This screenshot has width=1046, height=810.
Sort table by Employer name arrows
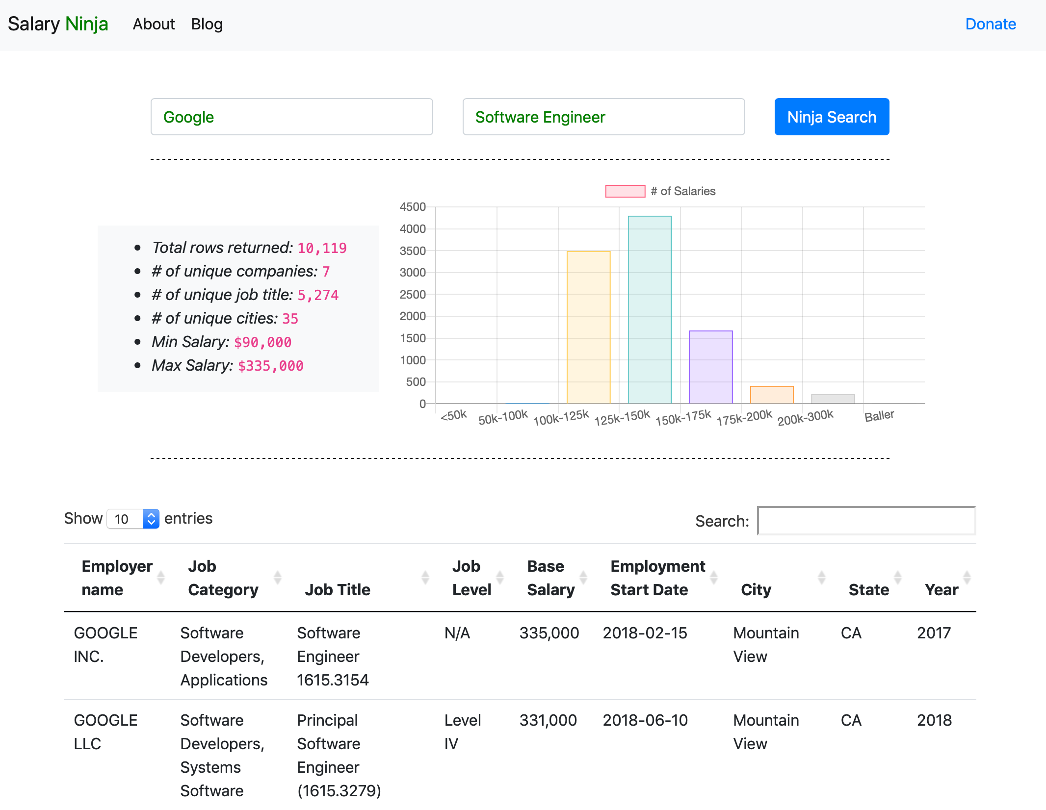point(160,578)
